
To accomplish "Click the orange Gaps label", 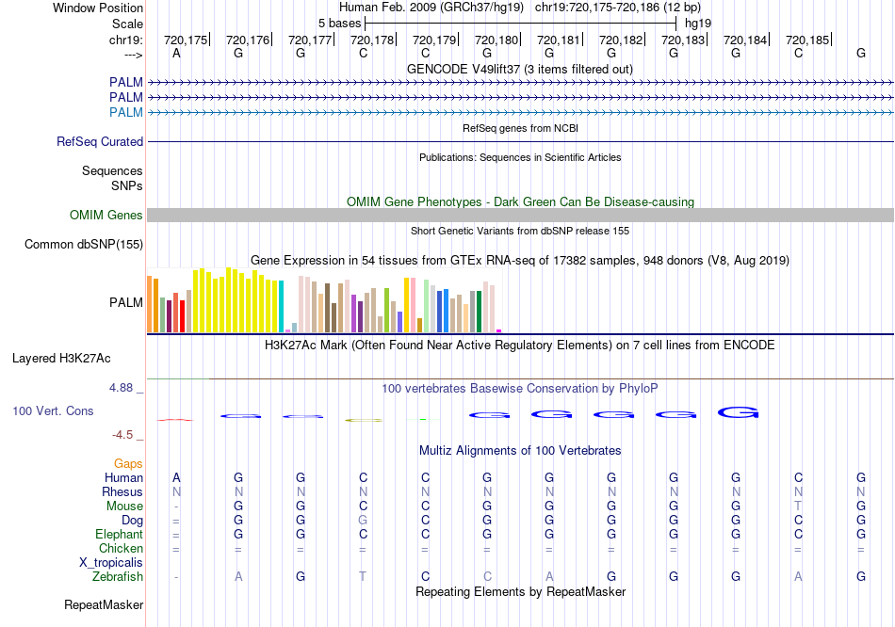I will (x=128, y=464).
